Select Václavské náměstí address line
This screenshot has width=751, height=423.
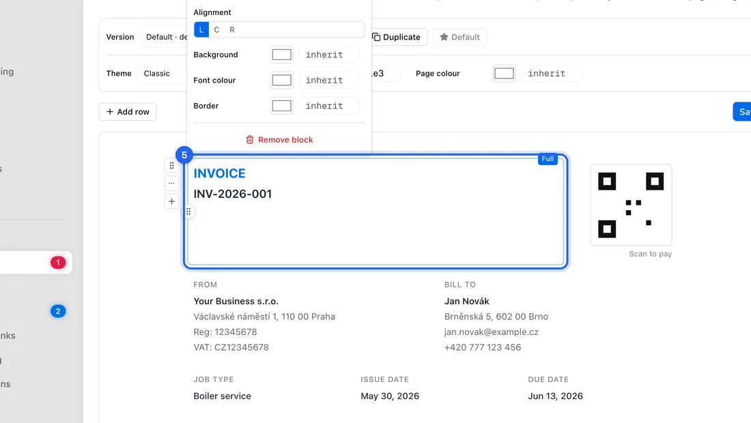264,317
